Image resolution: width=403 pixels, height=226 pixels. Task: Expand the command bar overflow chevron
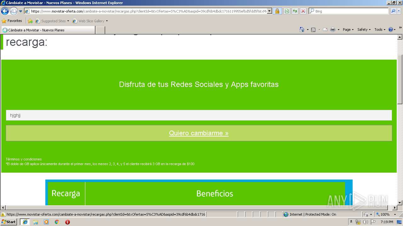tap(400, 28)
